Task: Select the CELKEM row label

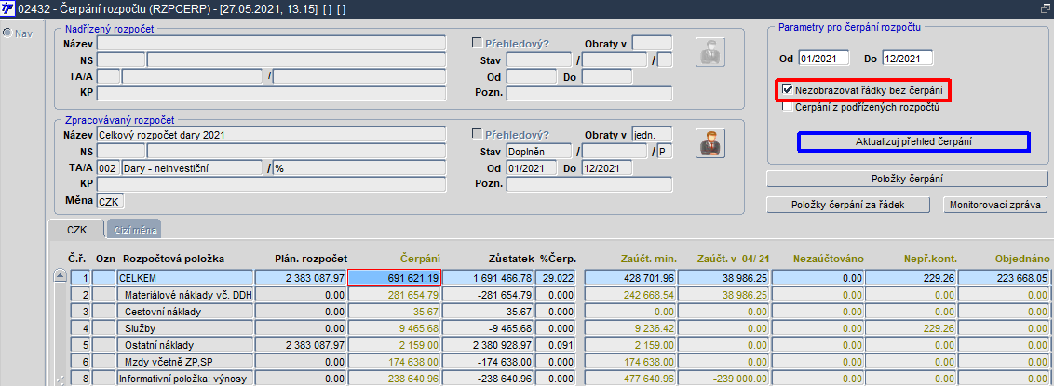Action: [x=185, y=277]
